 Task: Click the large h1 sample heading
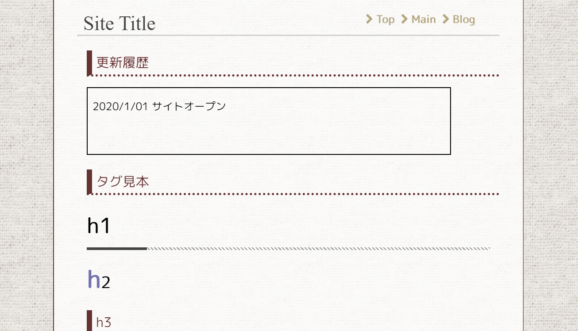[x=98, y=226]
